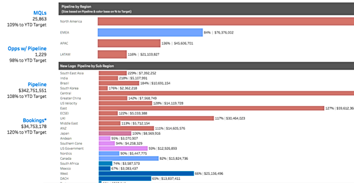Click the India value 218% | $5,107,991

pos(133,78)
